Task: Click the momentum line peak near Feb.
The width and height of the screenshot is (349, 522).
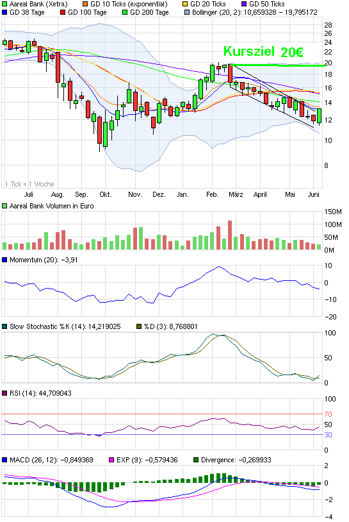Action: [x=218, y=267]
